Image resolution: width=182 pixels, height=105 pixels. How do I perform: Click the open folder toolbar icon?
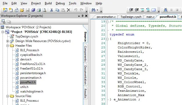click(x=22, y=10)
